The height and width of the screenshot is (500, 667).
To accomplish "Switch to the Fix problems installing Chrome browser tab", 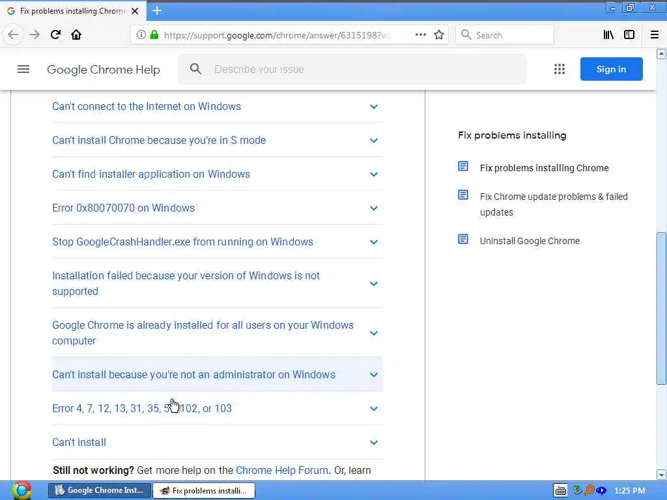I will [73, 11].
